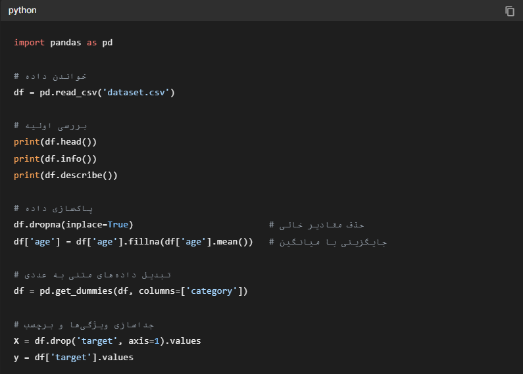Viewport: 523px width, 374px height.
Task: Click the comment 'حذف مقادیر خالی'
Action: [x=316, y=225]
